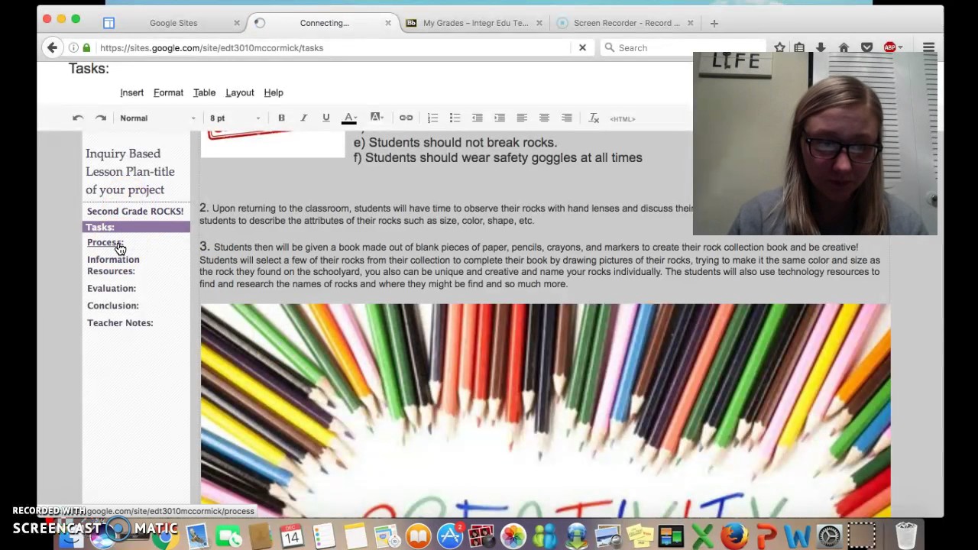
Task: Open the 8 pt font size dropdown
Action: click(x=235, y=118)
